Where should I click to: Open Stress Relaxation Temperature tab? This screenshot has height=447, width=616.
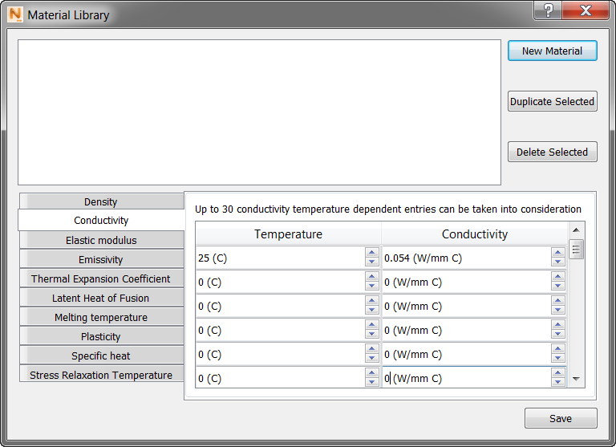click(x=101, y=375)
